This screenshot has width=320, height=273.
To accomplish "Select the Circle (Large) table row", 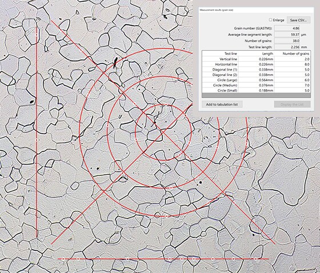I will tap(256, 80).
